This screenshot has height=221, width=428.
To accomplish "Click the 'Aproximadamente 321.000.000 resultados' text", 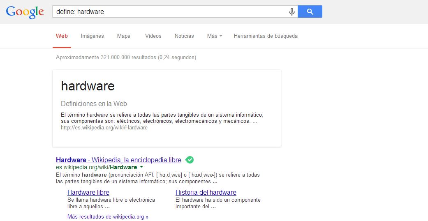I will point(126,58).
